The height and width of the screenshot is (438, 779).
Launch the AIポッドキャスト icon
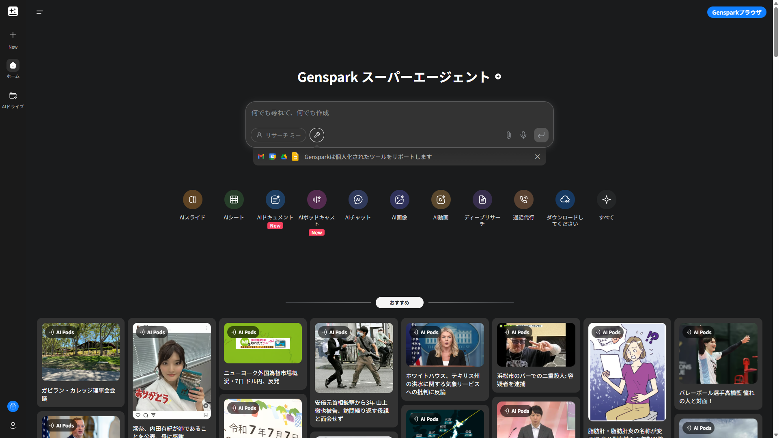[316, 200]
